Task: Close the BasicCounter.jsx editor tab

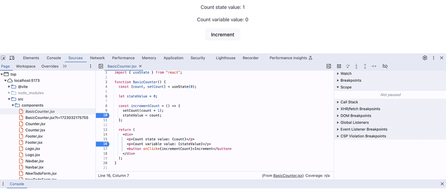Action: click(x=140, y=66)
